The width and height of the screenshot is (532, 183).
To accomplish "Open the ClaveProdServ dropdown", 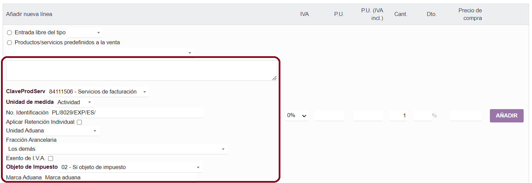I will pos(98,92).
